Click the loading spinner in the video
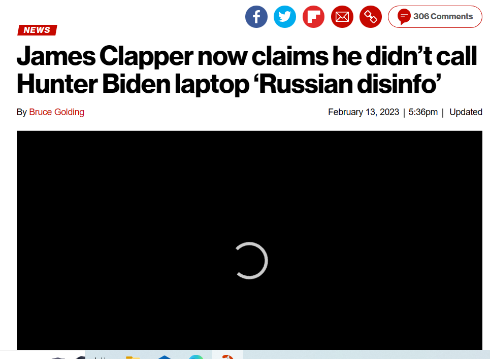This screenshot has height=359, width=490. point(251,260)
